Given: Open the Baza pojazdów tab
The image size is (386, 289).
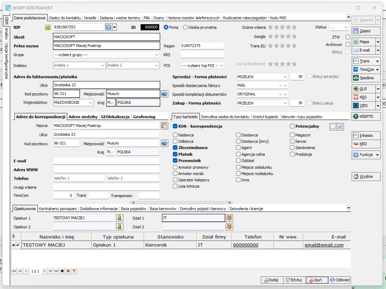Looking at the screenshot, I should tap(134, 208).
